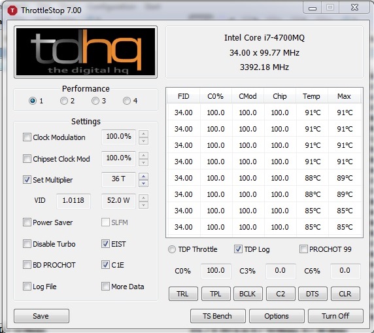374x333 pixels.
Task: Click the ThrottleStop red T title icon
Action: (x=12, y=10)
